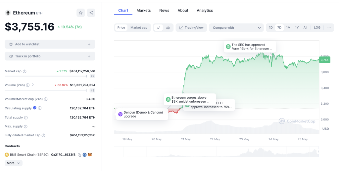Open Ethereum surges above $3K news marker
This screenshot has width=339, height=171.
[x=190, y=99]
